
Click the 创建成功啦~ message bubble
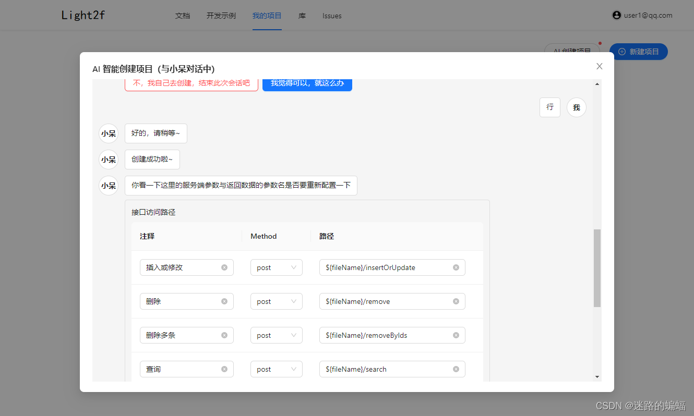152,160
